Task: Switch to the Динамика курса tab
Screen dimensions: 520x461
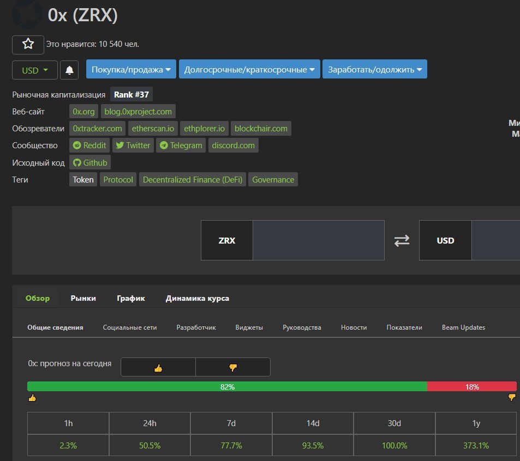Action: [x=198, y=299]
